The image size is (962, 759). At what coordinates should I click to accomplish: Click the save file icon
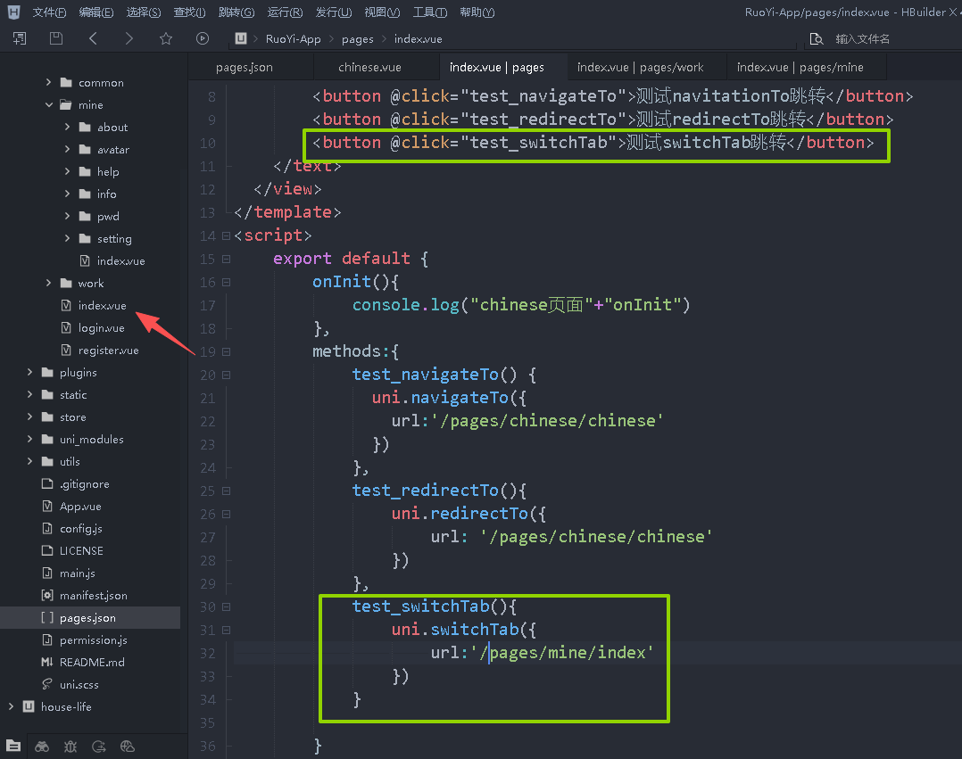point(56,38)
